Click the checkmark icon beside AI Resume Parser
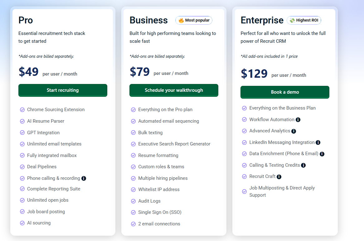364x241 pixels. (x=22, y=121)
